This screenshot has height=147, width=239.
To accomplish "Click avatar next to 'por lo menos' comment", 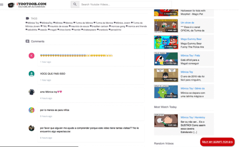I will 31,110.
